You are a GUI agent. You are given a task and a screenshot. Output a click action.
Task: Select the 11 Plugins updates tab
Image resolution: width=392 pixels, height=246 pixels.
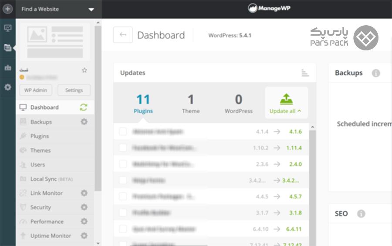tap(143, 103)
